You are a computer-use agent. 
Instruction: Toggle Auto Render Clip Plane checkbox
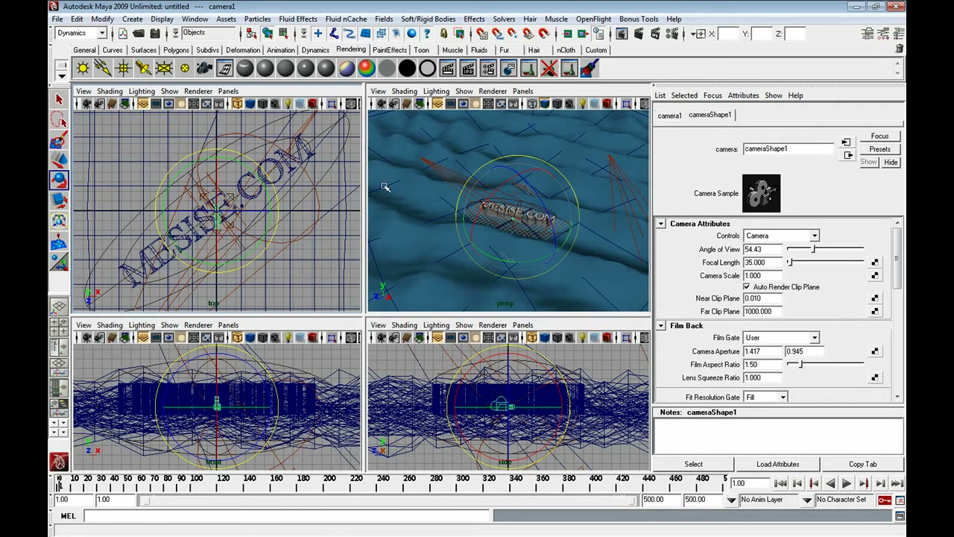(x=747, y=287)
